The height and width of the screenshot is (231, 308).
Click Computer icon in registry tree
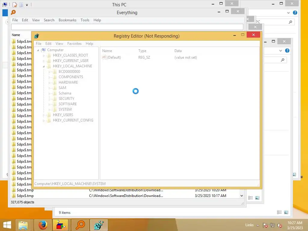(x=44, y=50)
